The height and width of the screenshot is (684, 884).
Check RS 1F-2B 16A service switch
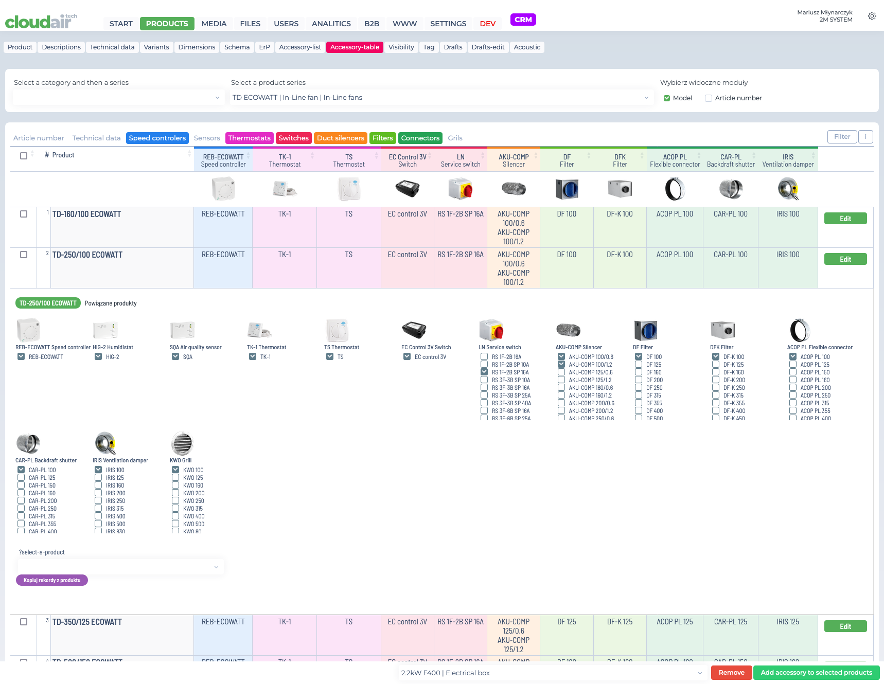coord(484,356)
